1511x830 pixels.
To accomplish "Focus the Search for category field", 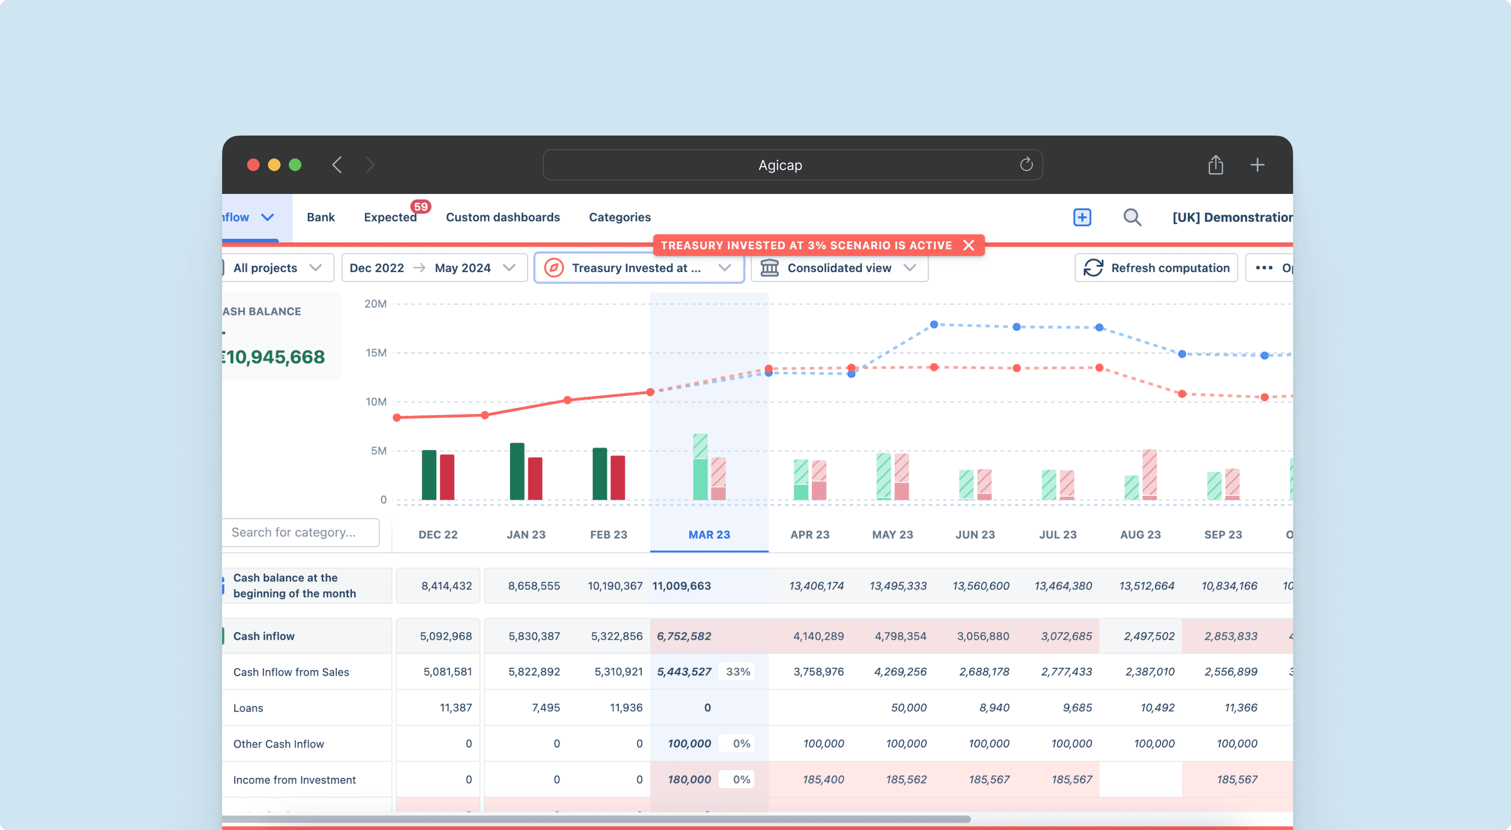I will (x=300, y=532).
